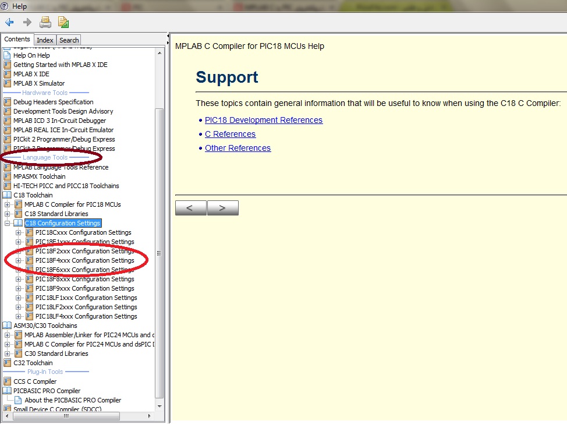The height and width of the screenshot is (424, 567).
Task: Select PICkit 2 Programmer/Debug Express topic
Action: pyautogui.click(x=64, y=139)
